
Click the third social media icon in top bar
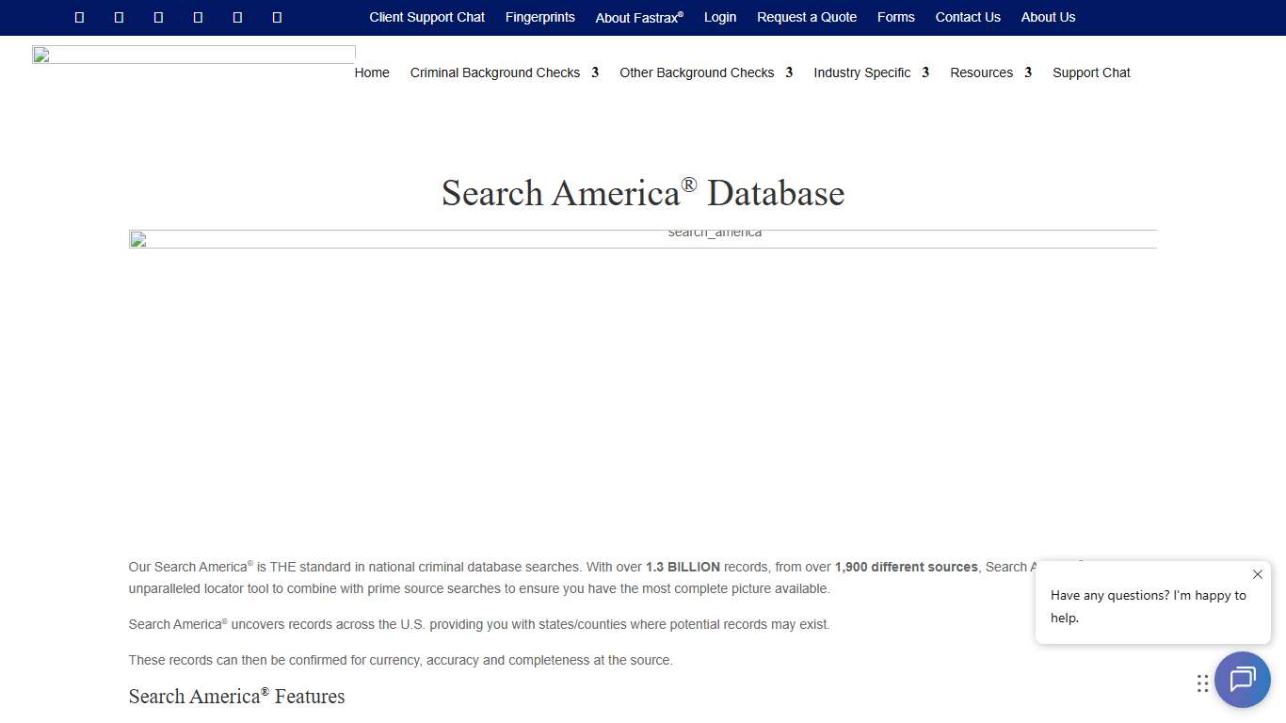point(158,16)
